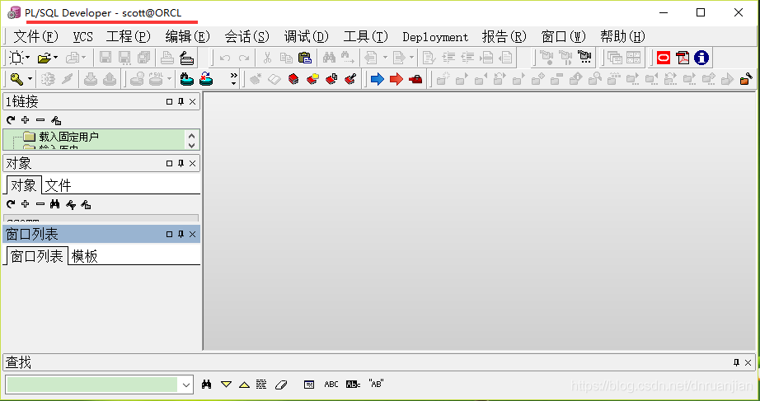Click the Recompile invalid objects icon
The image size is (760, 401).
206,79
